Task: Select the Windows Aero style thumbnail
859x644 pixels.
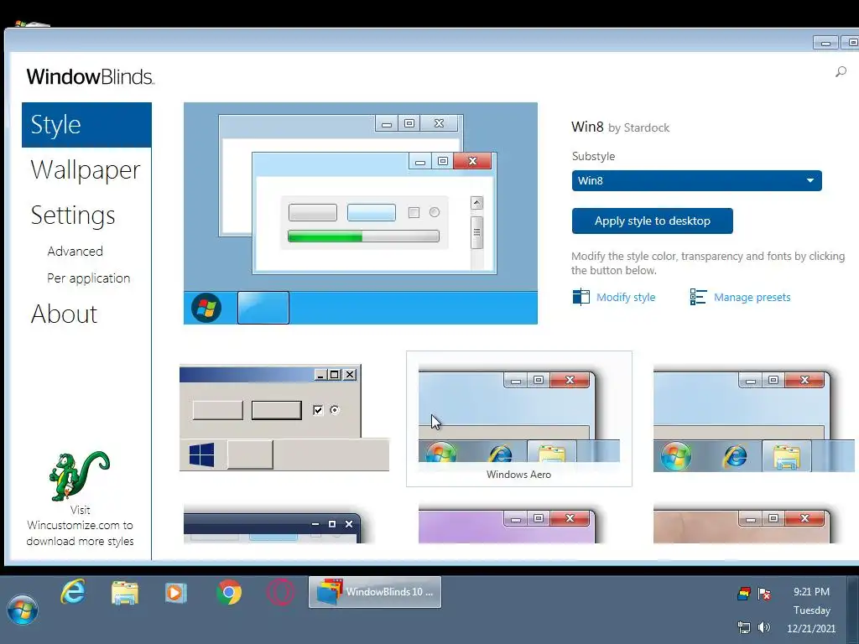Action: pyautogui.click(x=518, y=419)
